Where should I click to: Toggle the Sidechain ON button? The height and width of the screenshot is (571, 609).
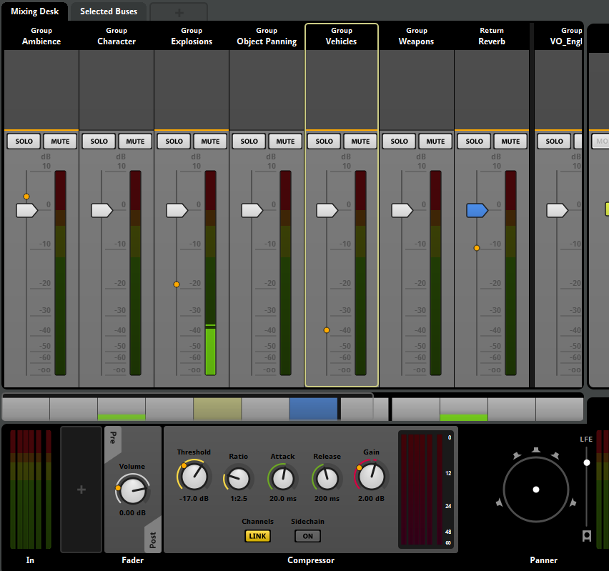tap(307, 536)
